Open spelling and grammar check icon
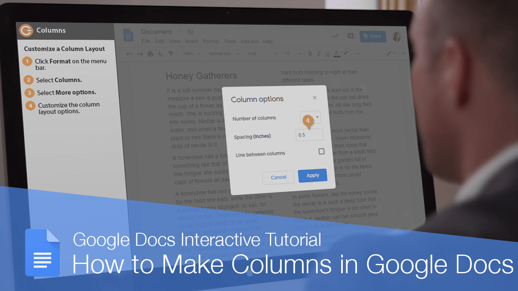The height and width of the screenshot is (291, 518). (161, 53)
